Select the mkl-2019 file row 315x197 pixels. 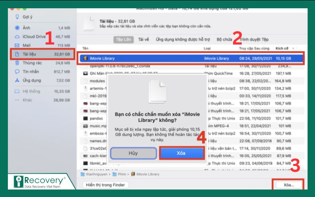[192, 96]
